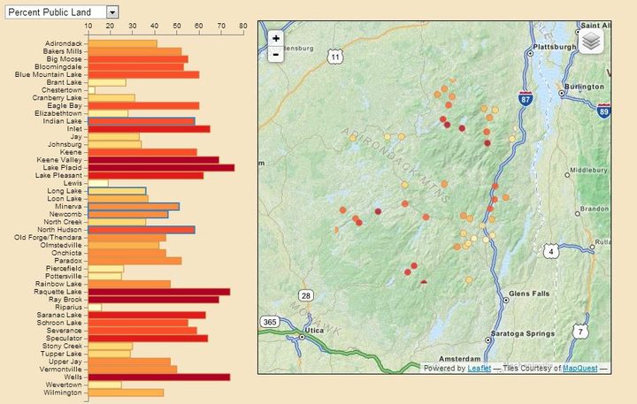
Task: Click Burlington city label on map
Action: coord(584,87)
